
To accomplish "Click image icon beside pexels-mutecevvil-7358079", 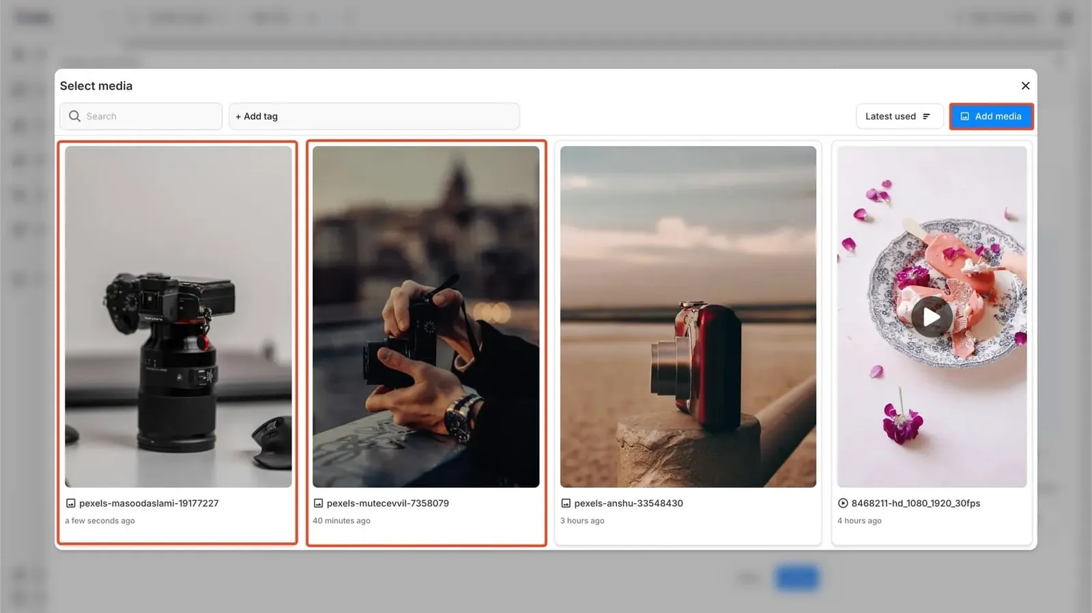I will [x=318, y=503].
